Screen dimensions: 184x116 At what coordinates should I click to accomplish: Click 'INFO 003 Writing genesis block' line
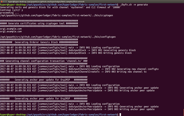coord(66,53)
